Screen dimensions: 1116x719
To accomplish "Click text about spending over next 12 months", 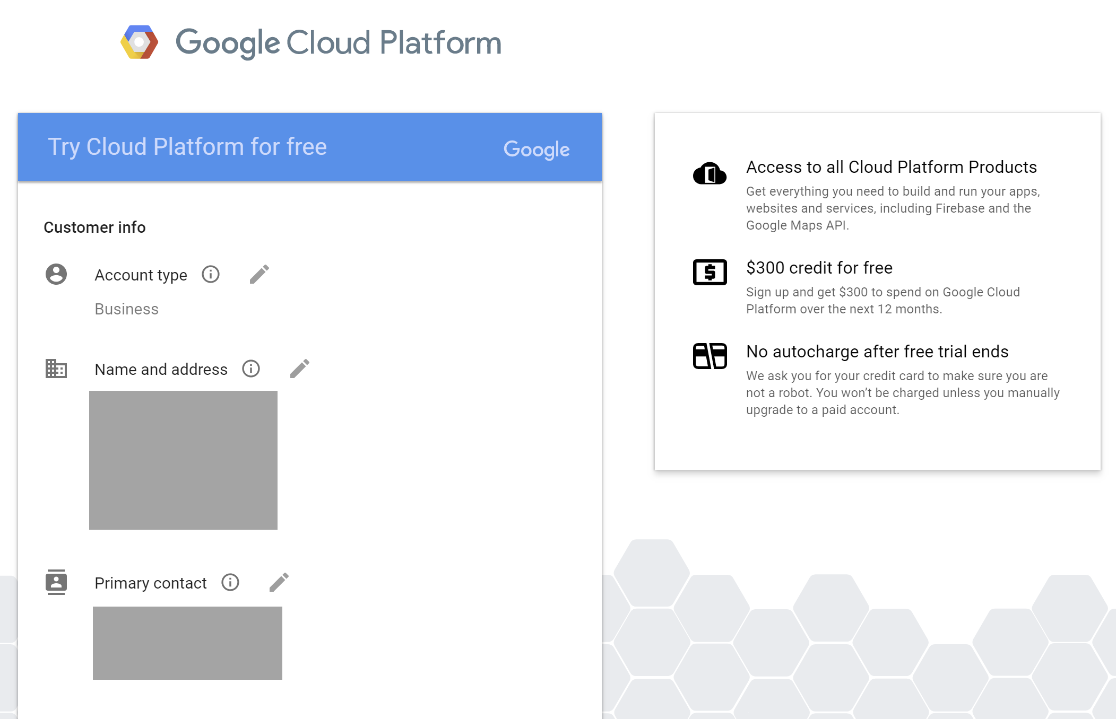I will pyautogui.click(x=883, y=301).
